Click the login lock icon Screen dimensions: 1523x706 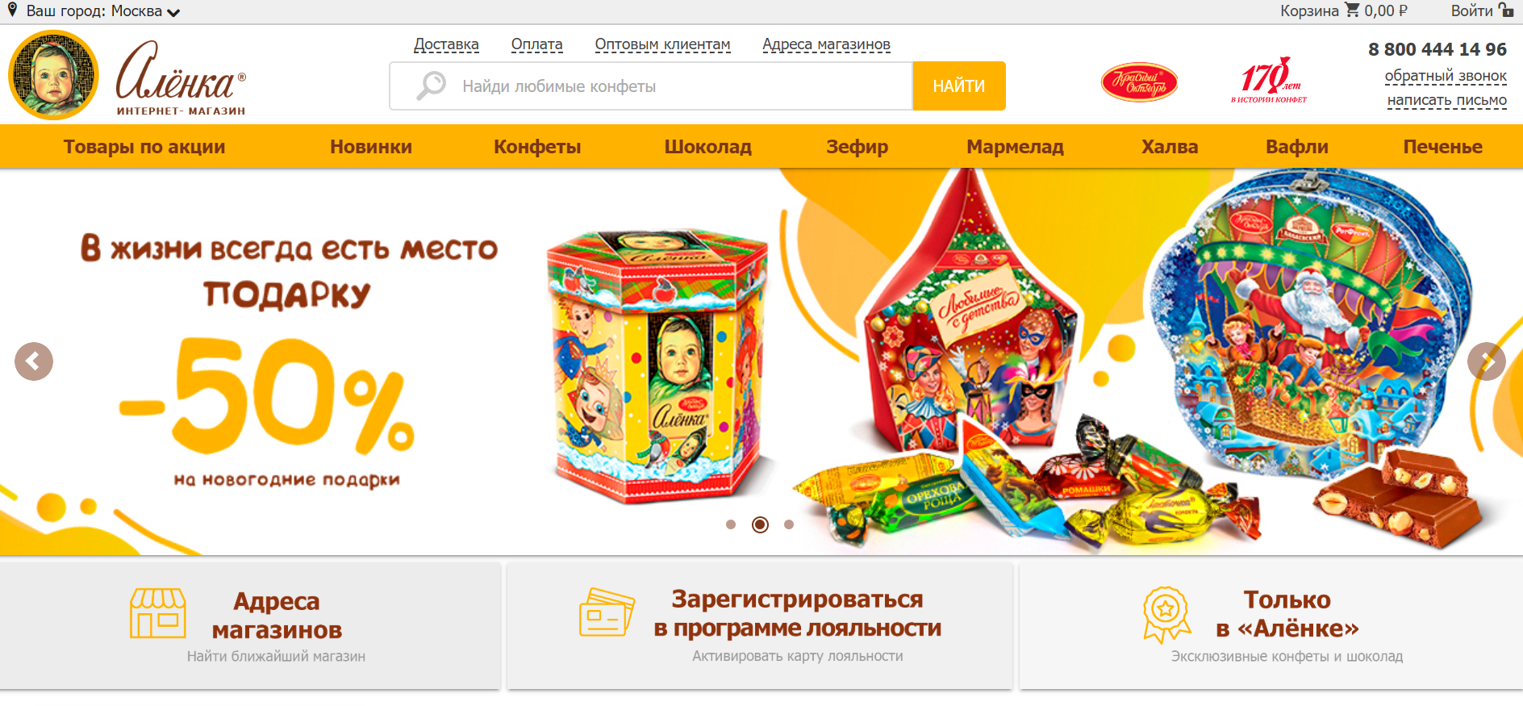click(1506, 10)
